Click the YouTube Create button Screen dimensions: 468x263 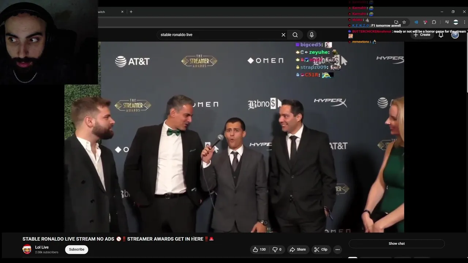(x=422, y=35)
